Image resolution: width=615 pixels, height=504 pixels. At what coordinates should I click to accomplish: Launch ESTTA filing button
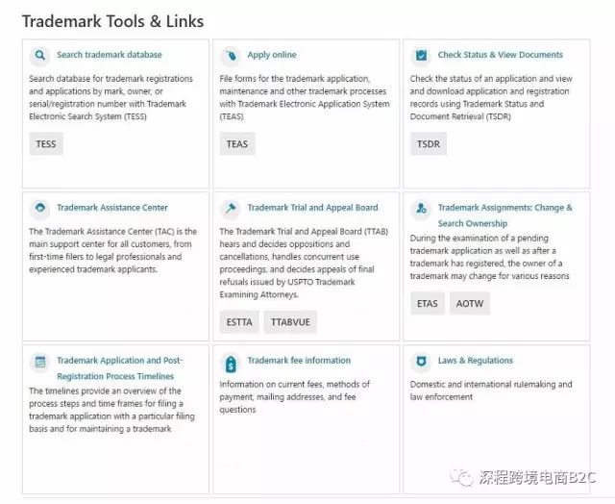click(x=239, y=322)
